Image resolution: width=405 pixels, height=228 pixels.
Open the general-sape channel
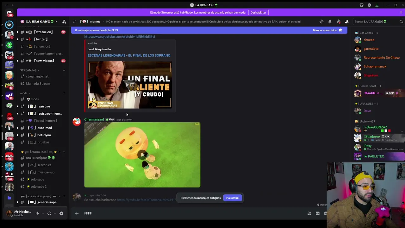tap(43, 202)
